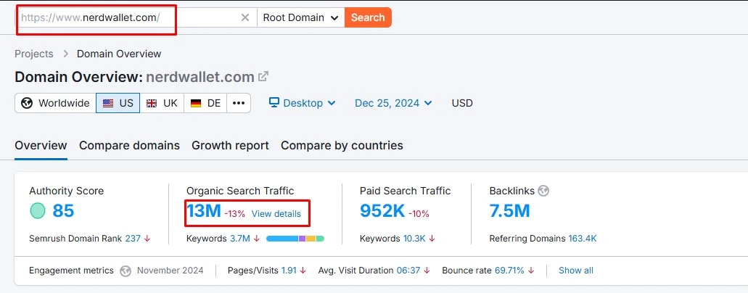Click the orange Search button
This screenshot has width=748, height=293.
pyautogui.click(x=368, y=17)
